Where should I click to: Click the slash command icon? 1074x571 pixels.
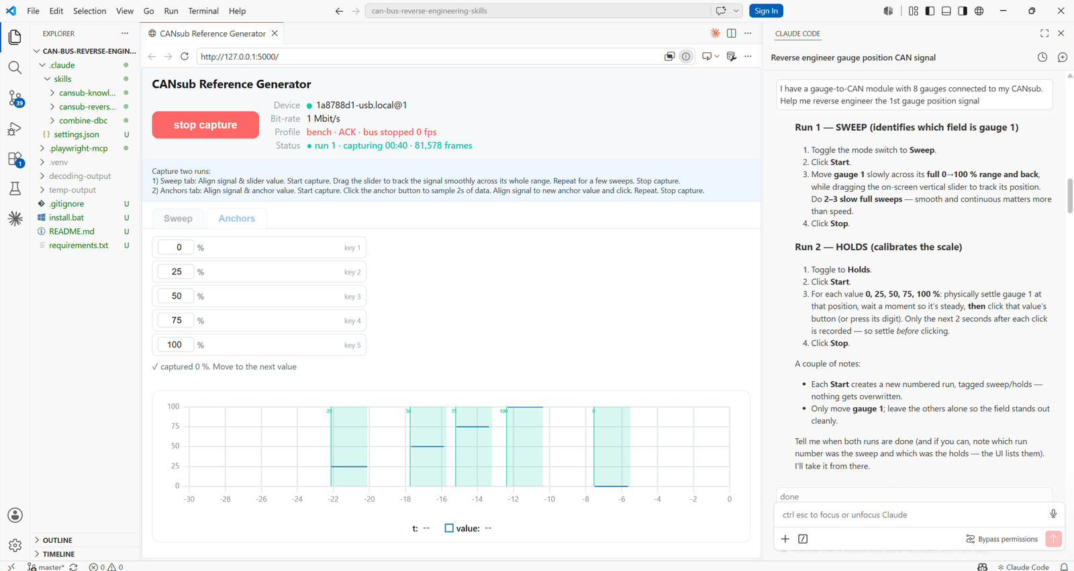tap(803, 539)
